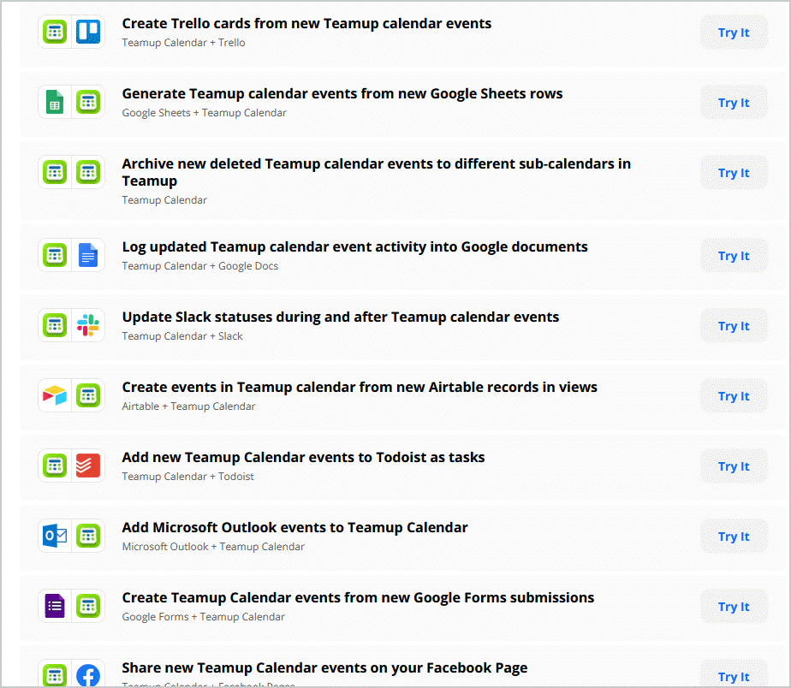Click the 'Teamup Calendar + Slack' subtitle
This screenshot has width=791, height=688.
coord(182,336)
